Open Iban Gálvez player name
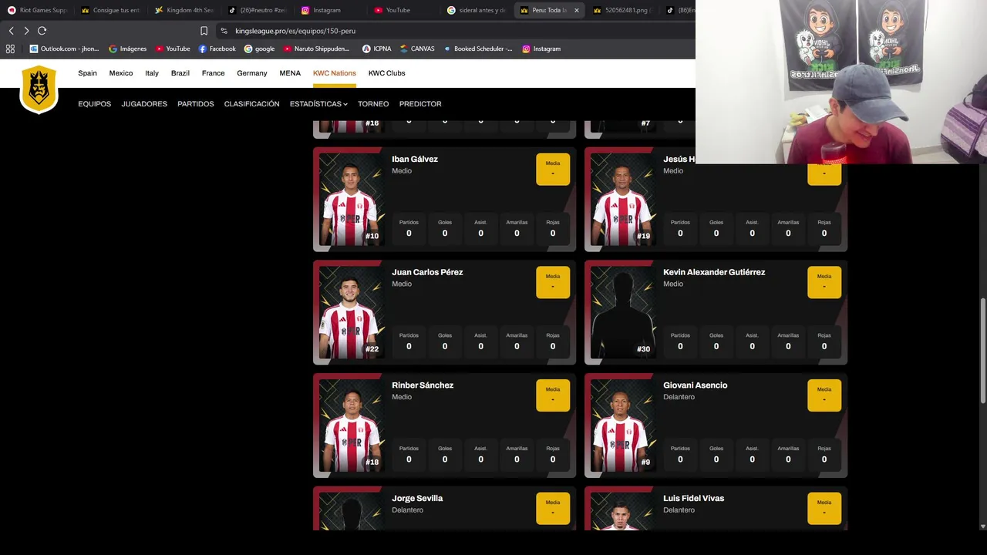 pos(415,159)
